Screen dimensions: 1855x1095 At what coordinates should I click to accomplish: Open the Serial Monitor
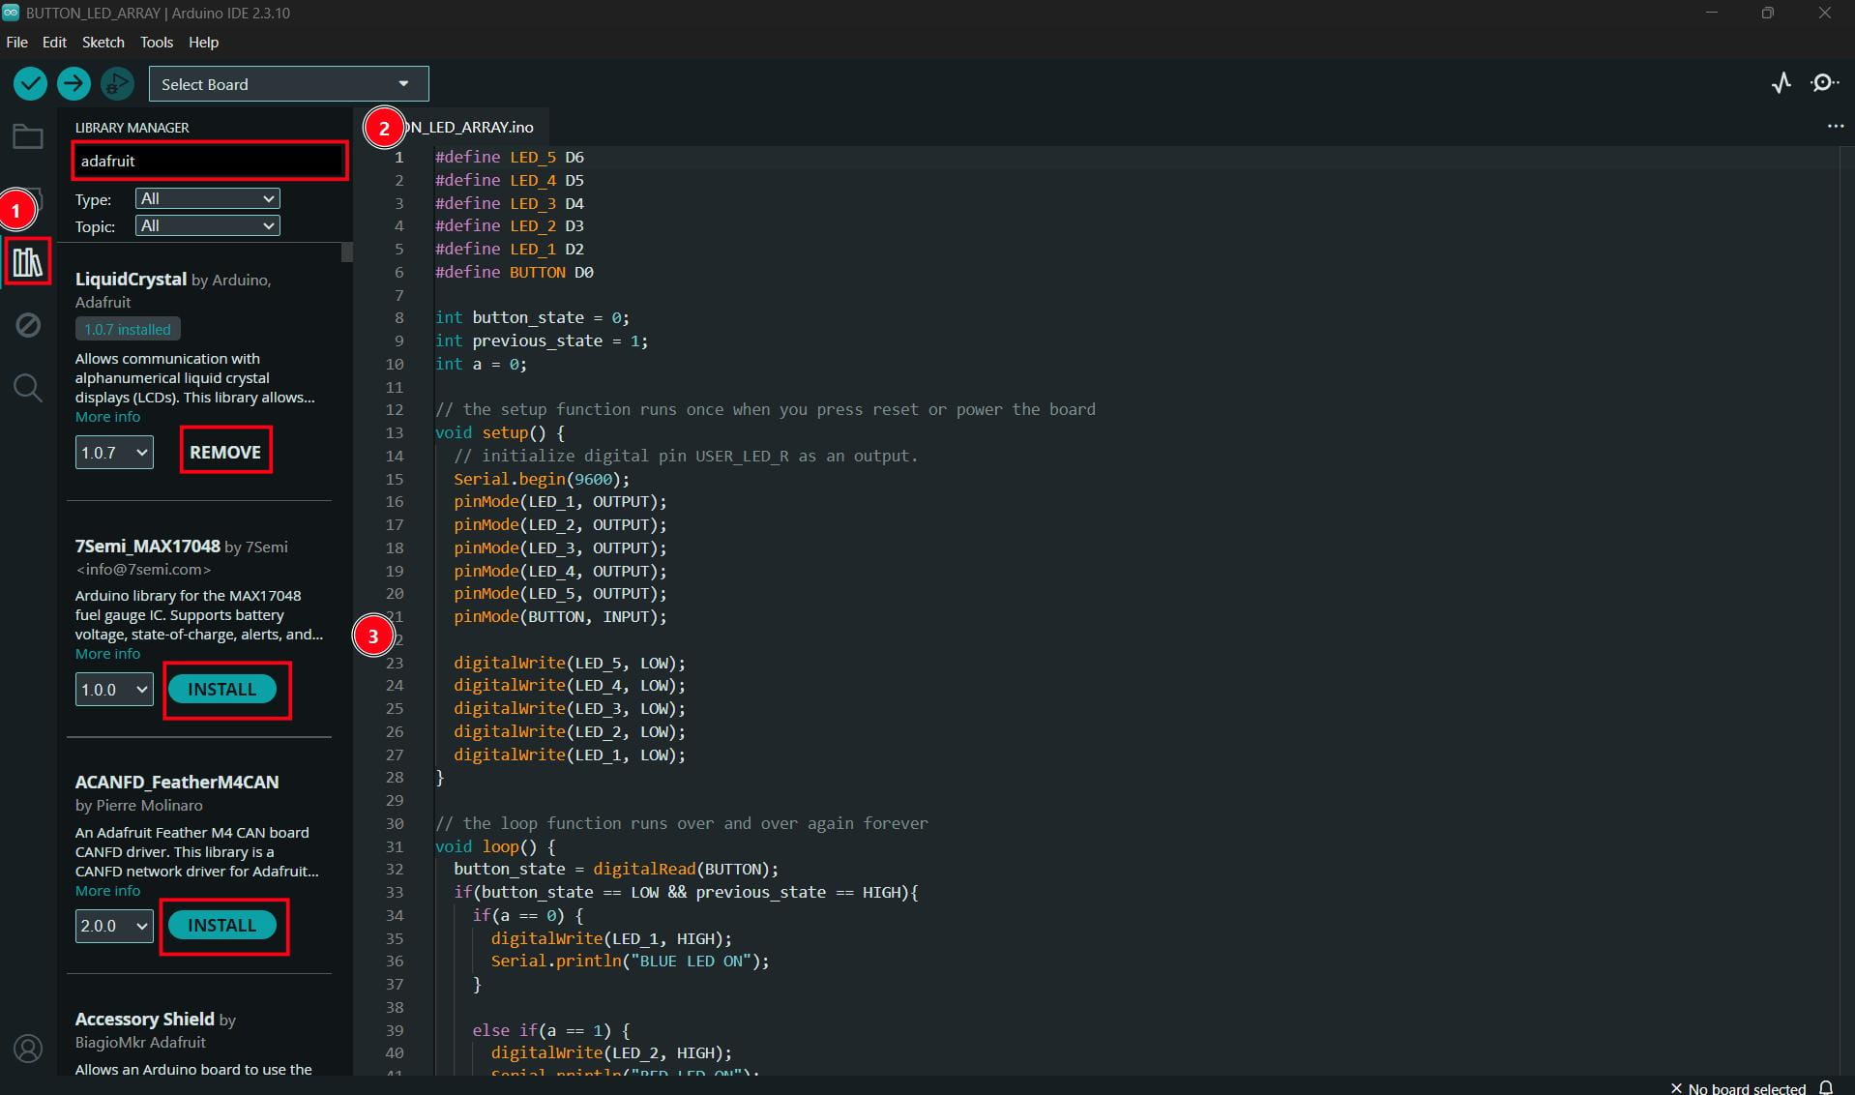(1824, 84)
